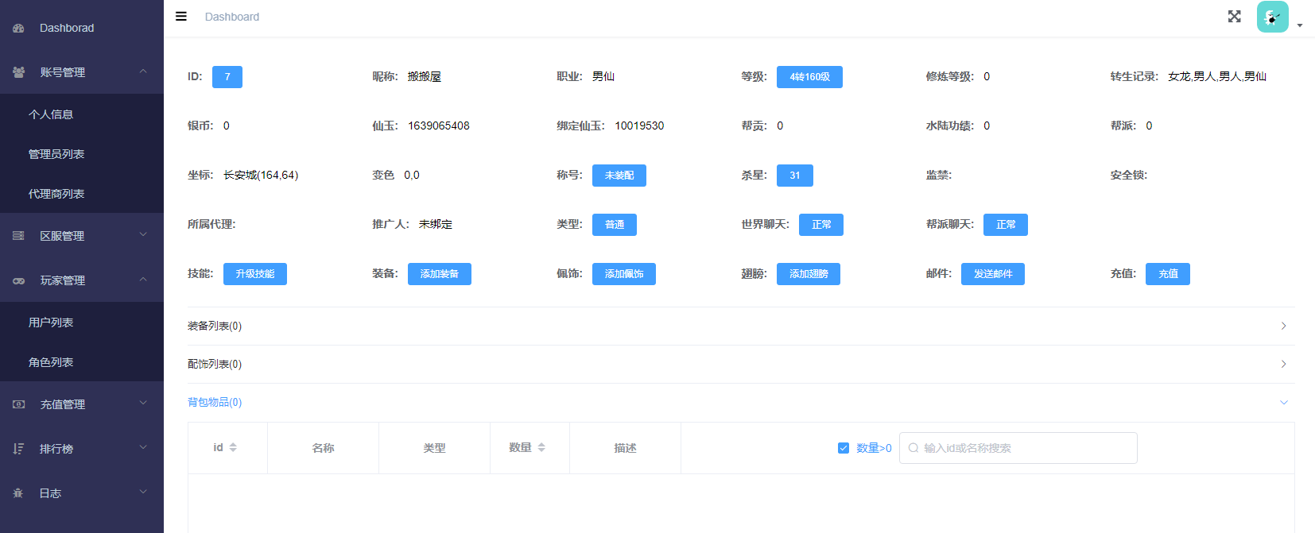This screenshot has width=1315, height=533.
Task: Uncheck the 数量>0 checkbox
Action: pyautogui.click(x=844, y=448)
